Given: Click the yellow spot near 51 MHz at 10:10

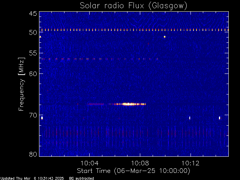Looking at the screenshot, I should (165, 37).
